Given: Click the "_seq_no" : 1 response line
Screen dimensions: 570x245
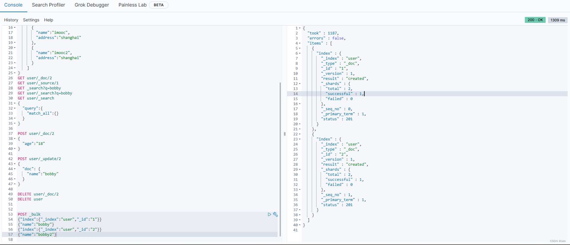Looking at the screenshot, I should (x=337, y=195).
